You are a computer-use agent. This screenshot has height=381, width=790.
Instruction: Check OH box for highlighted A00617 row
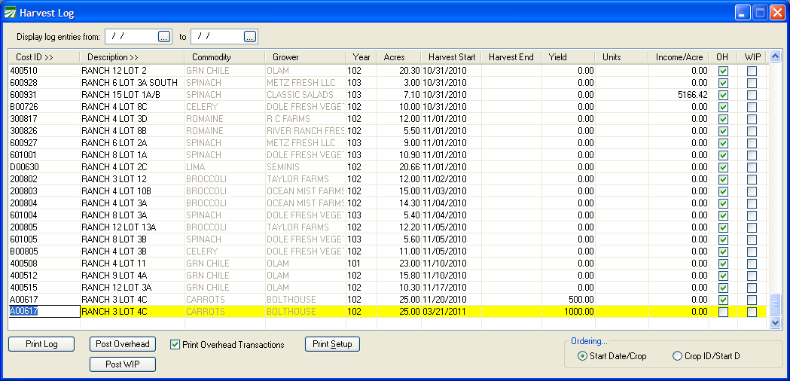(723, 312)
